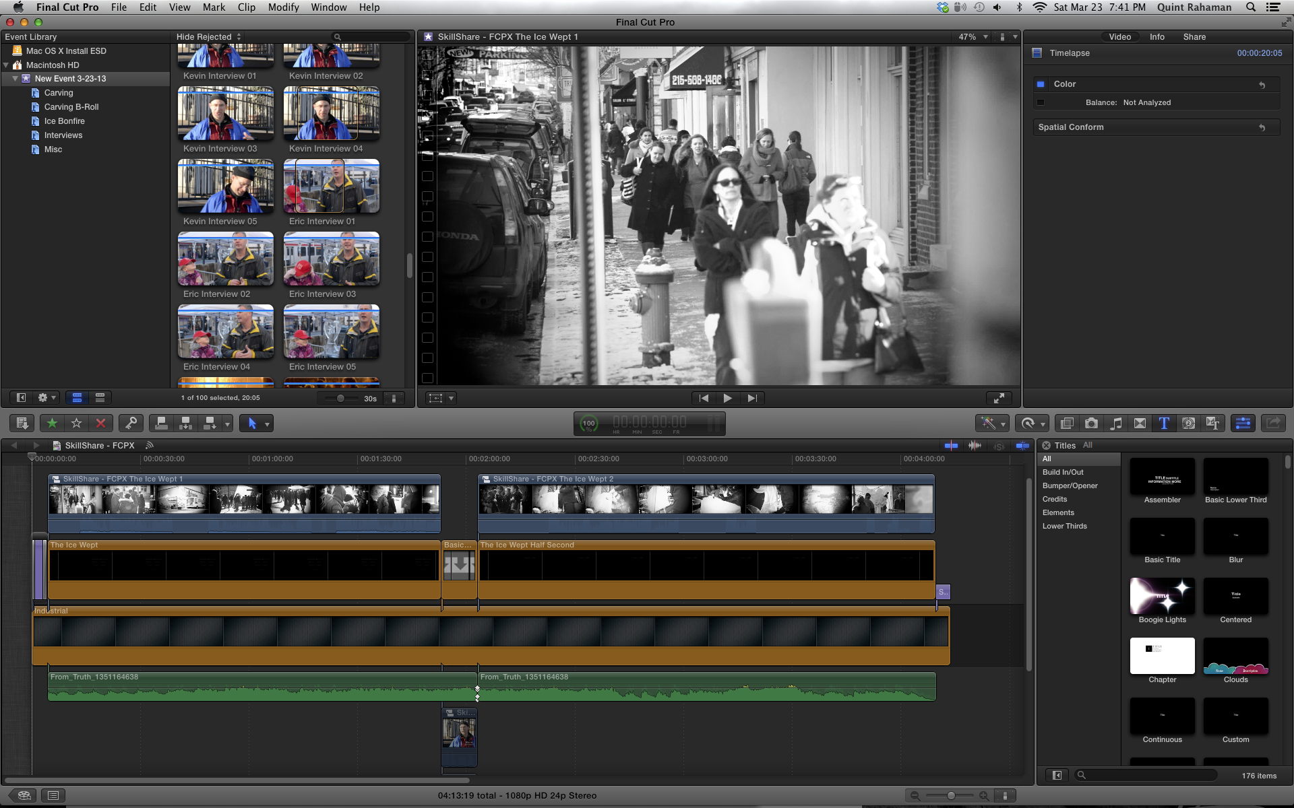The image size is (1294, 808).
Task: Open the Boogie Lights title thumbnail
Action: (x=1162, y=597)
